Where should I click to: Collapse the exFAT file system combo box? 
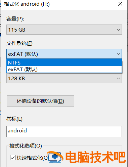(x=64, y=54)
